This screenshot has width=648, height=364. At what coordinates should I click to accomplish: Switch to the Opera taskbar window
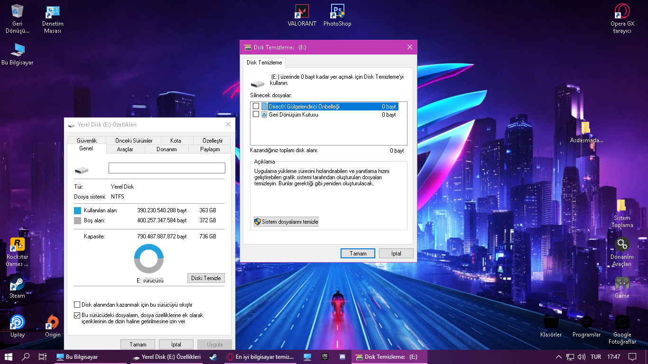coord(259,357)
